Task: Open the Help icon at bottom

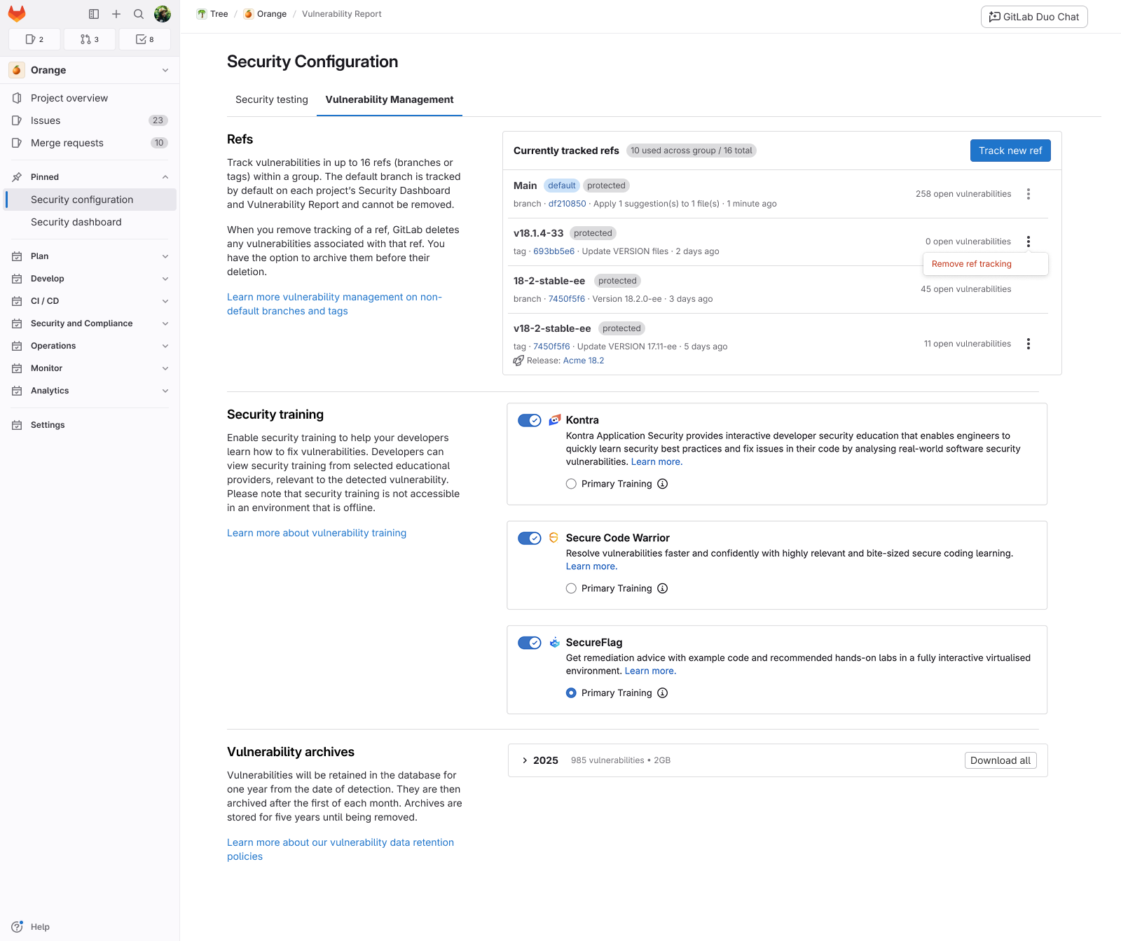Action: point(17,926)
